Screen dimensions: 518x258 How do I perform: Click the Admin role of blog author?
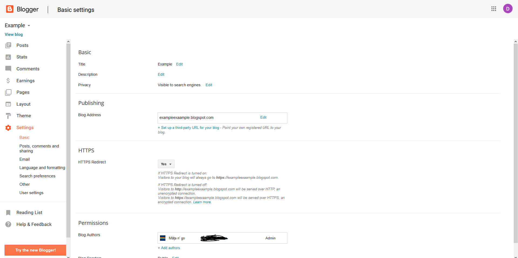(270, 238)
